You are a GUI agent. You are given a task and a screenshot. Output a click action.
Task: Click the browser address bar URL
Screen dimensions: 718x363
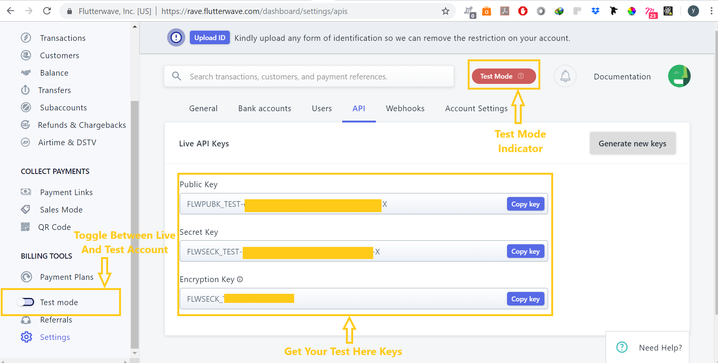[x=254, y=11]
